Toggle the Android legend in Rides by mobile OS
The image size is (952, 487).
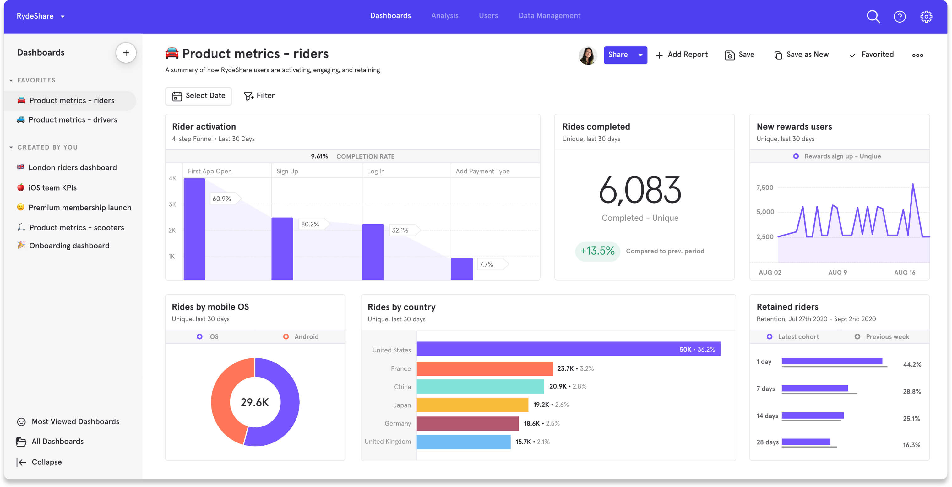(x=286, y=336)
